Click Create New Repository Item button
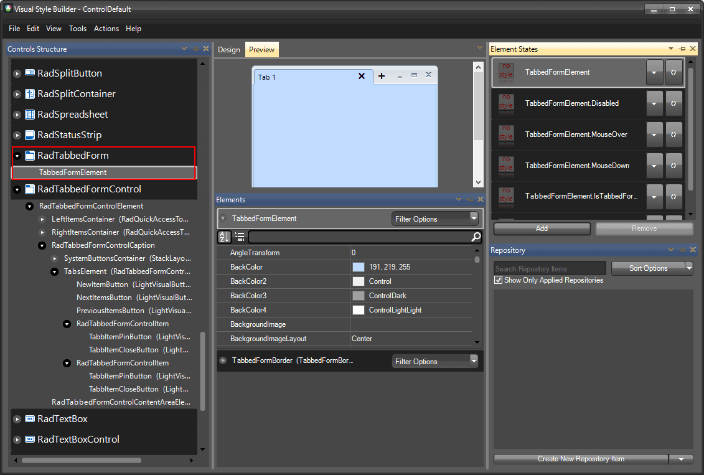This screenshot has height=475, width=704. 581,459
